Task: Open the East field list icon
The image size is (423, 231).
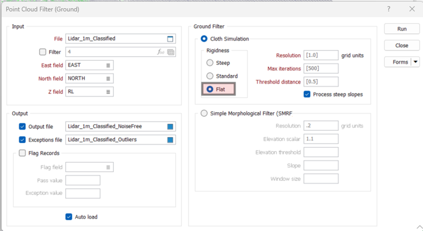Action: pyautogui.click(x=108, y=65)
